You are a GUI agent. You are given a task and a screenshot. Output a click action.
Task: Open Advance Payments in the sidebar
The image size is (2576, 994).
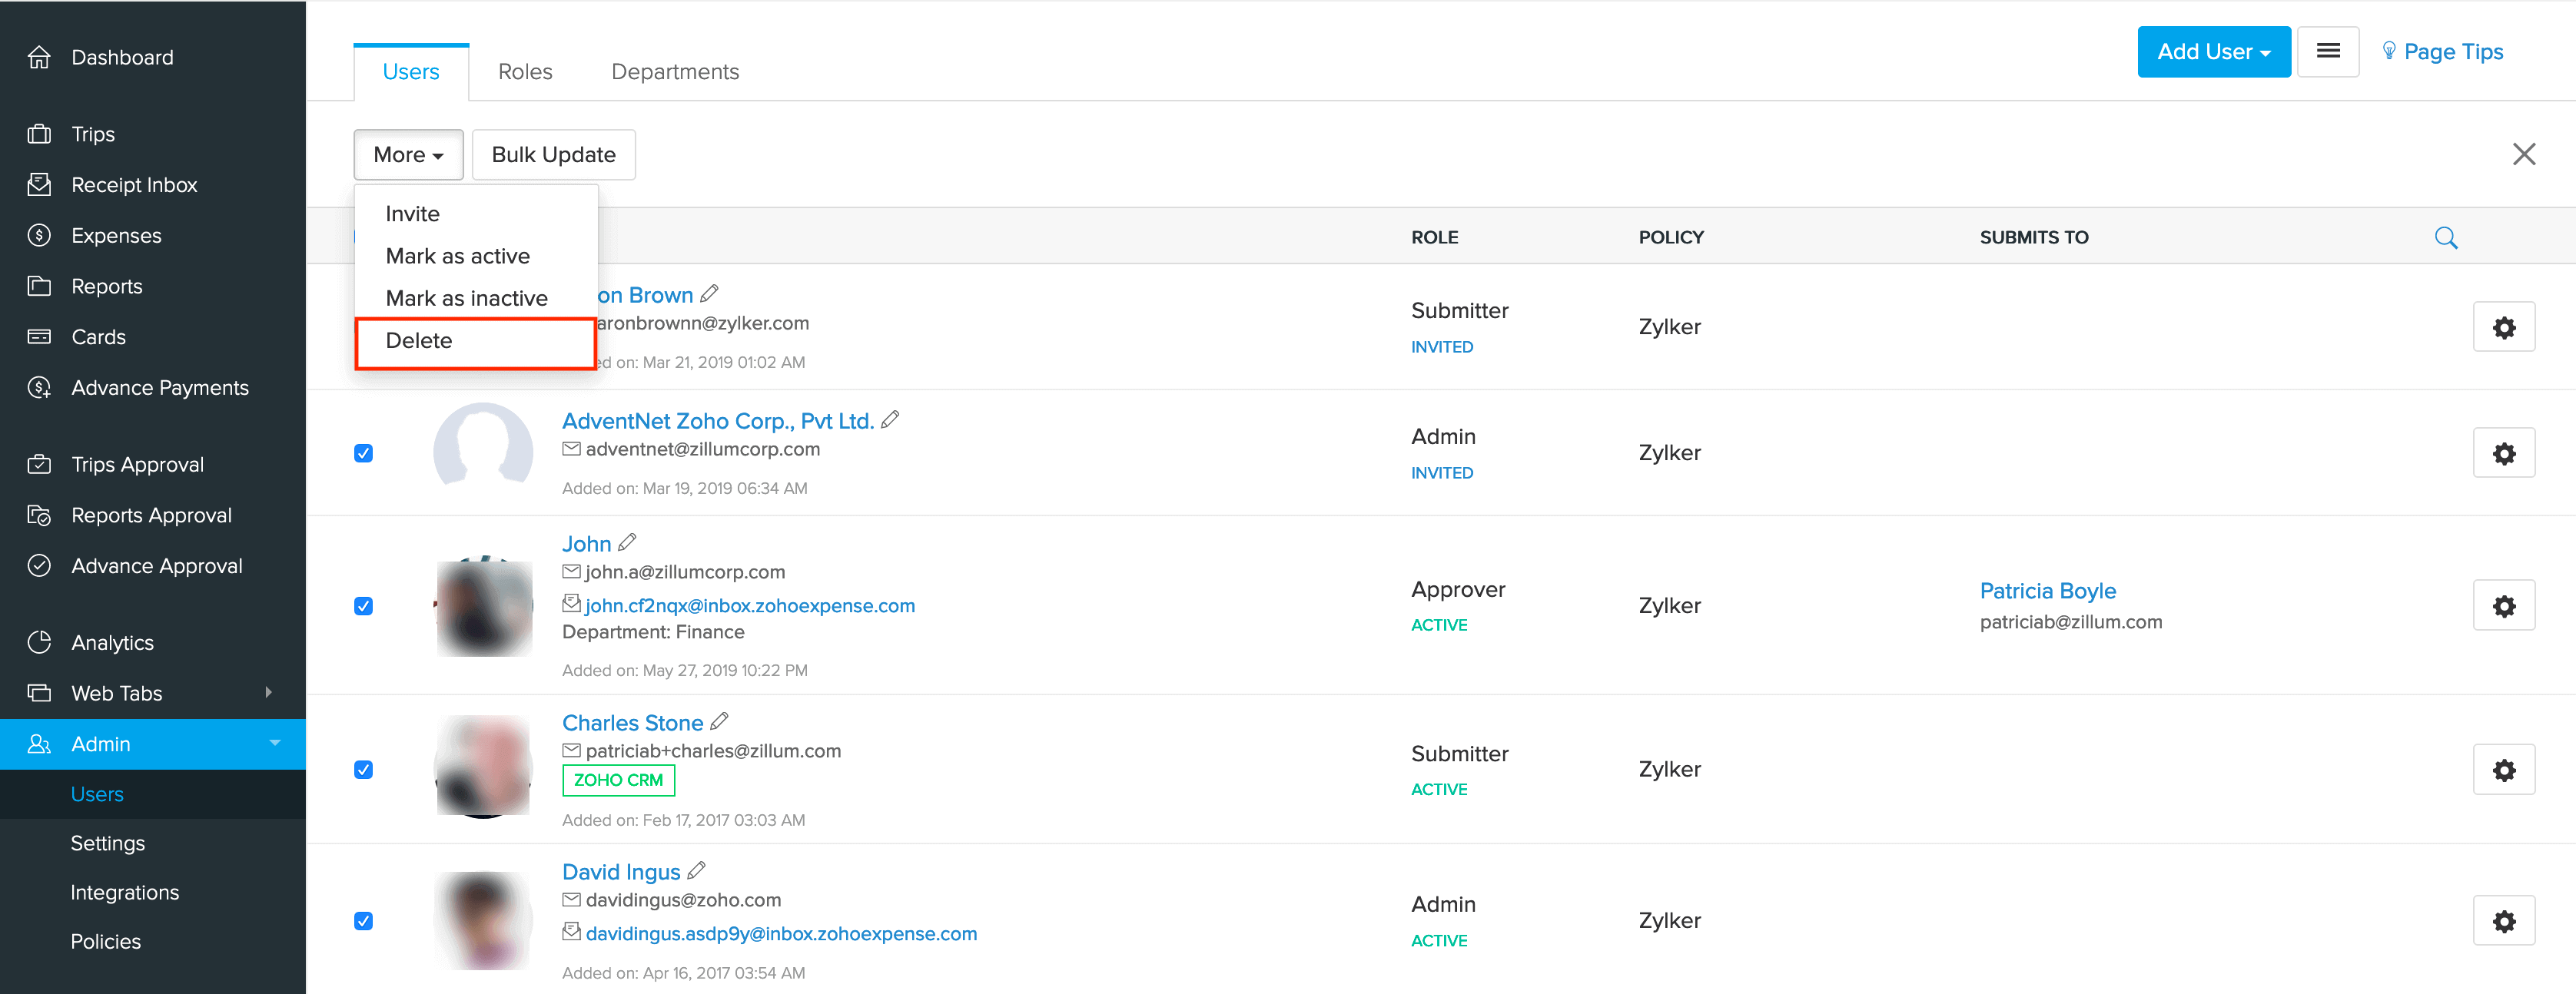tap(159, 388)
